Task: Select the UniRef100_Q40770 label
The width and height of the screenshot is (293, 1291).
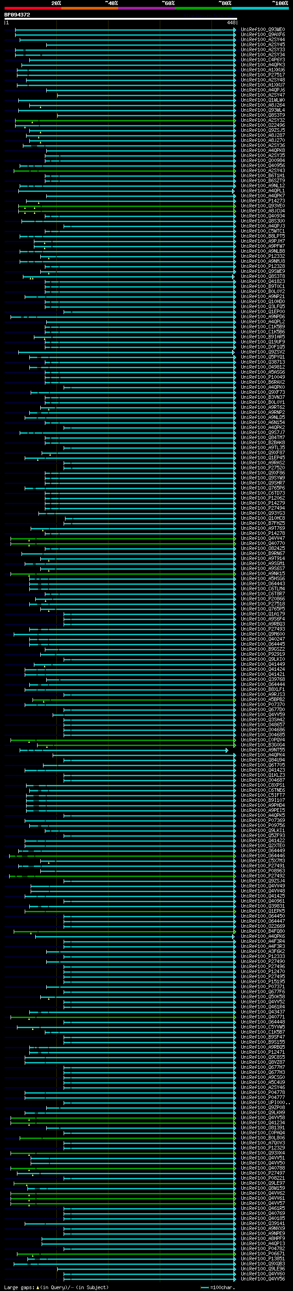Action: (x=263, y=543)
